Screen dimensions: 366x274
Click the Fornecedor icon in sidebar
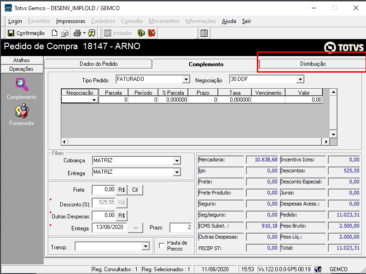point(22,111)
